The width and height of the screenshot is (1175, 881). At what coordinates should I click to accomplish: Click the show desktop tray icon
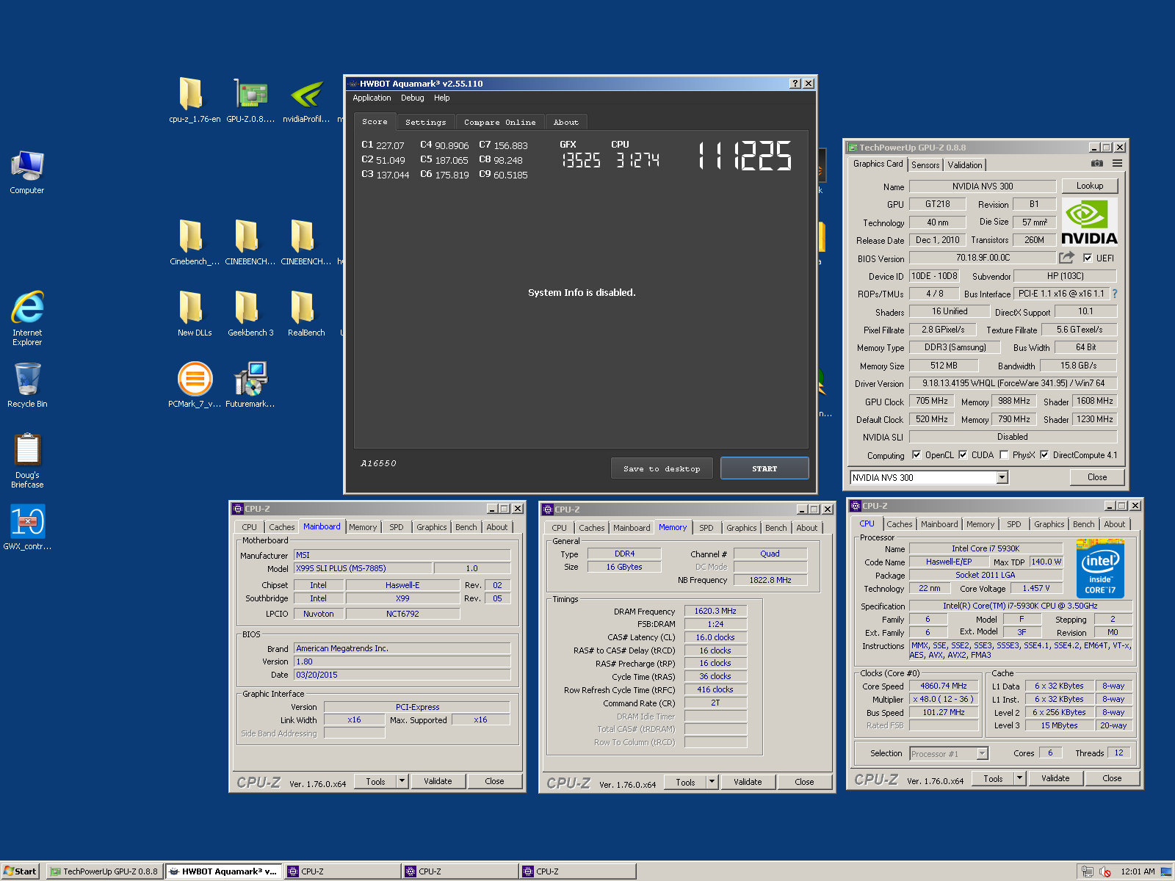[1166, 871]
